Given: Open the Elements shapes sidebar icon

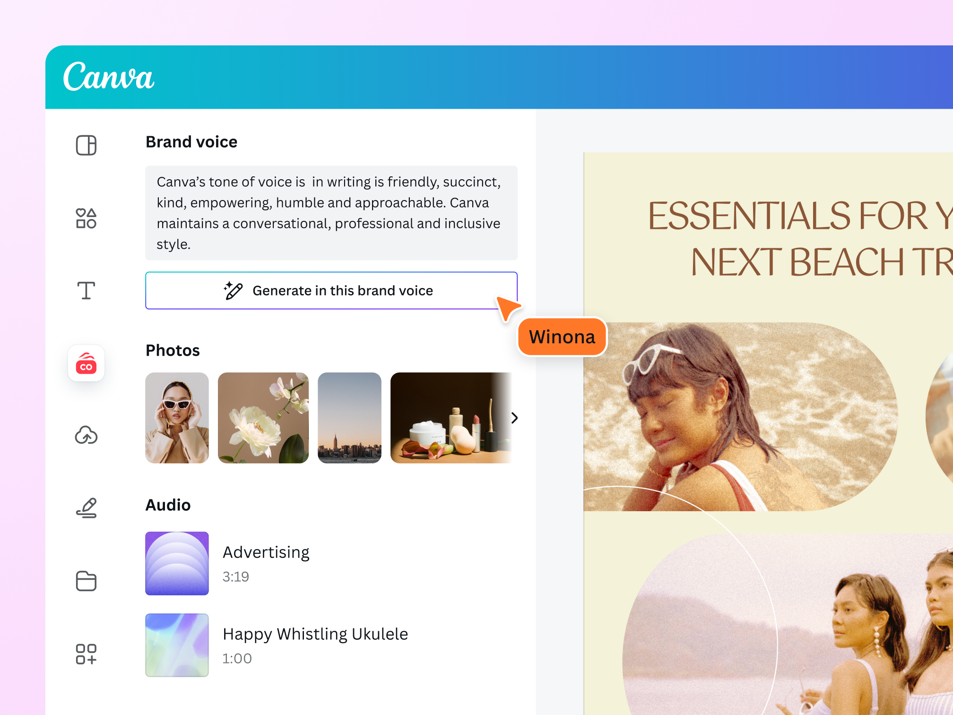Looking at the screenshot, I should [86, 218].
